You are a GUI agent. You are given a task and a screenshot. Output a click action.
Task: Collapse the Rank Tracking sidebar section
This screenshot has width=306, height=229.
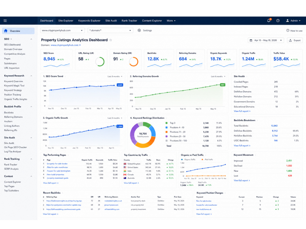(31, 159)
